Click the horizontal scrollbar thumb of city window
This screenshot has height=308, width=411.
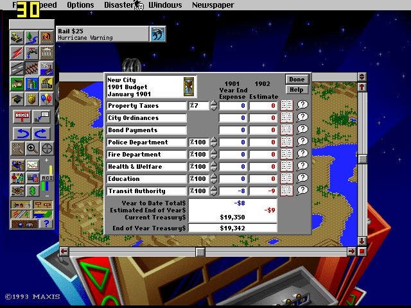[200, 252]
